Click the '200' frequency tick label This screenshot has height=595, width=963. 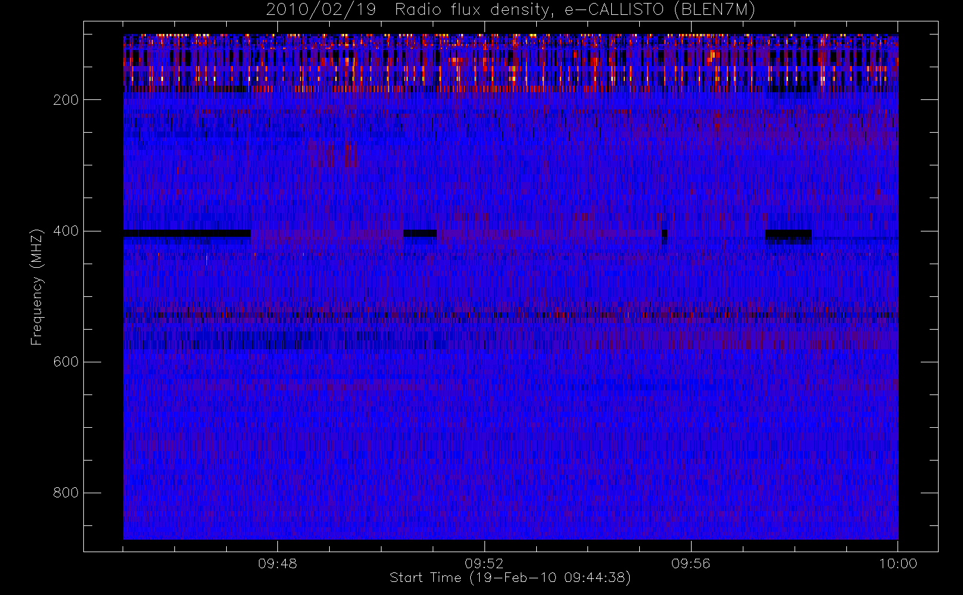[66, 100]
